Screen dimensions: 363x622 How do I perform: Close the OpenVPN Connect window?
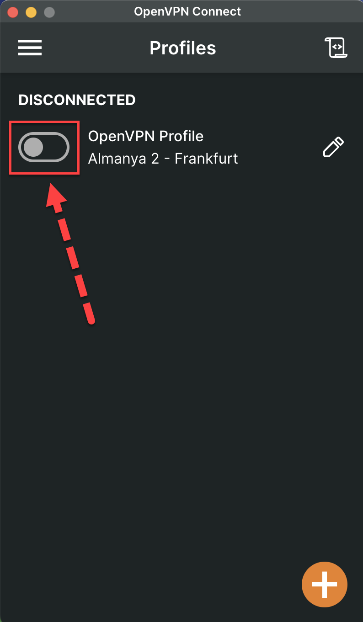pyautogui.click(x=13, y=12)
